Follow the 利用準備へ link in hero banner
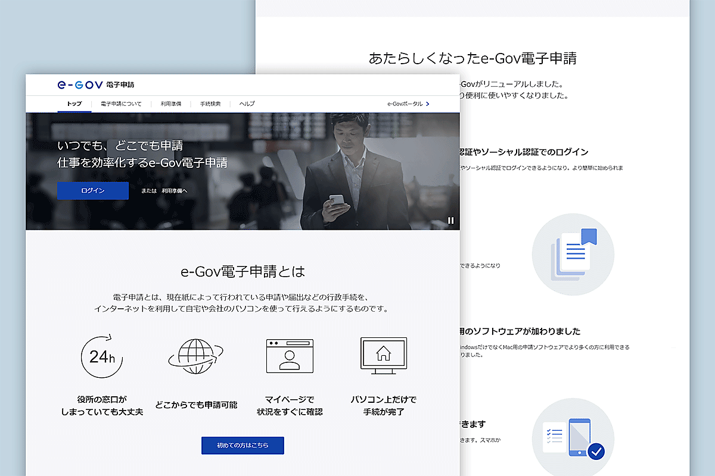 click(x=175, y=191)
